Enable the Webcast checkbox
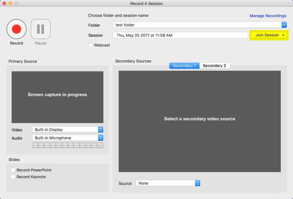This screenshot has width=293, height=199. point(91,45)
